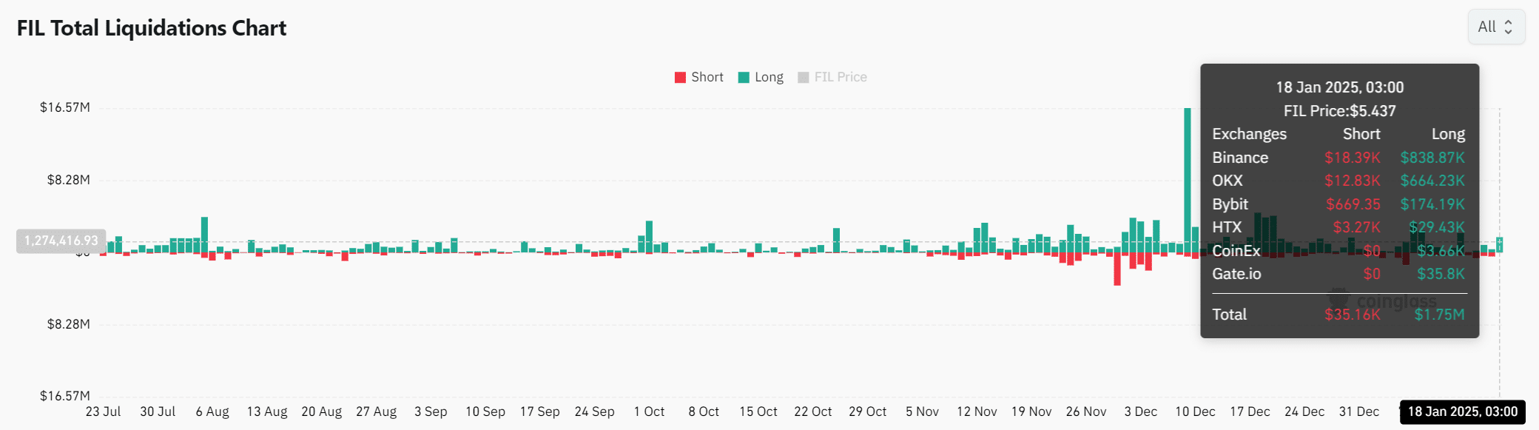The image size is (1539, 430).
Task: Enable the greyed-out FIL Price legend
Action: [840, 77]
